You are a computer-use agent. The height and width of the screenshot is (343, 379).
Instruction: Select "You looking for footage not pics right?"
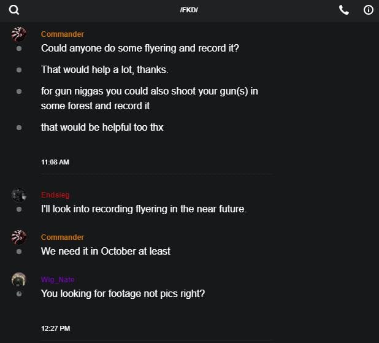(123, 293)
